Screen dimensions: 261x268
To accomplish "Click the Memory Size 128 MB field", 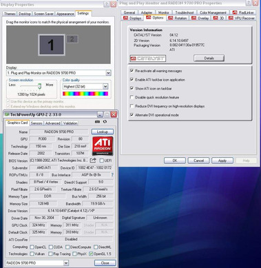I will click(43, 203).
